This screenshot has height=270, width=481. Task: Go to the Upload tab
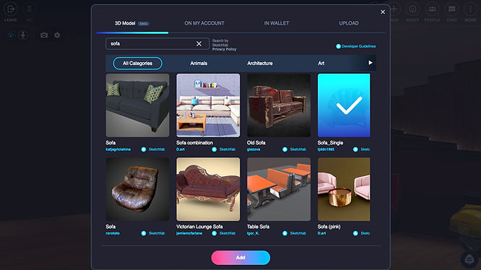click(349, 23)
